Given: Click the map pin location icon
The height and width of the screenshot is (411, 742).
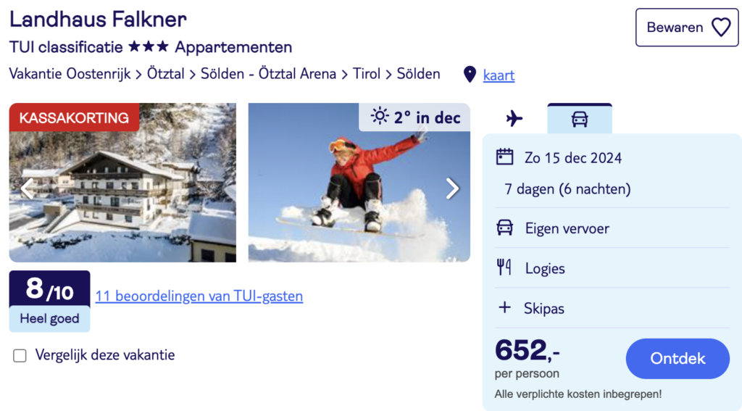Looking at the screenshot, I should [x=470, y=75].
